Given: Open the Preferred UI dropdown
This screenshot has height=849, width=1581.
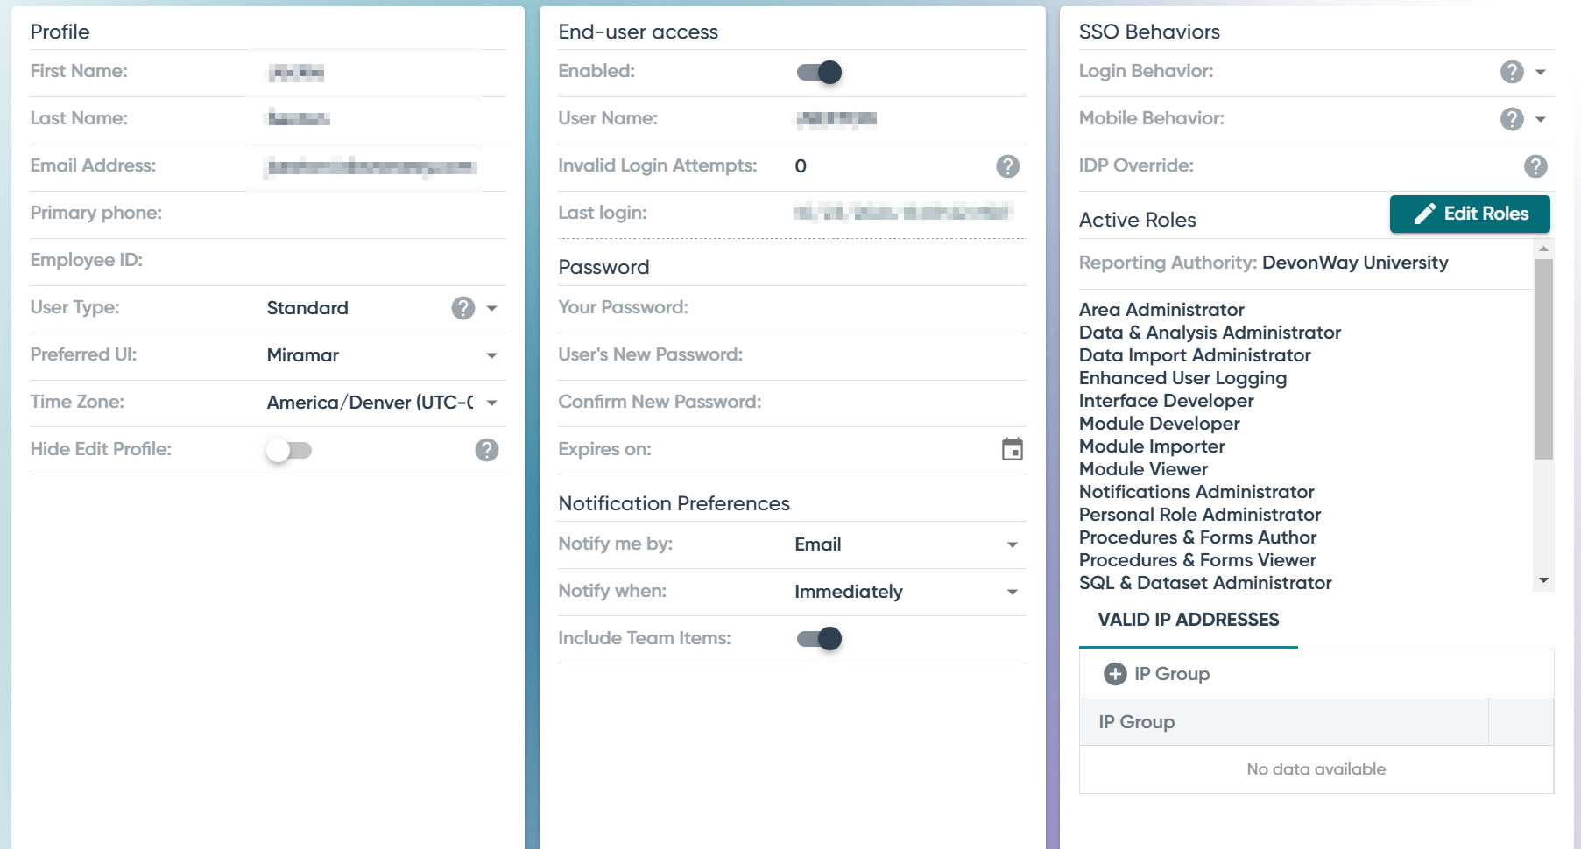Looking at the screenshot, I should (x=491, y=355).
